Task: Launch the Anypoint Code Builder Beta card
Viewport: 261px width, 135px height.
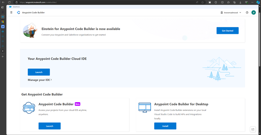Action: (49, 126)
